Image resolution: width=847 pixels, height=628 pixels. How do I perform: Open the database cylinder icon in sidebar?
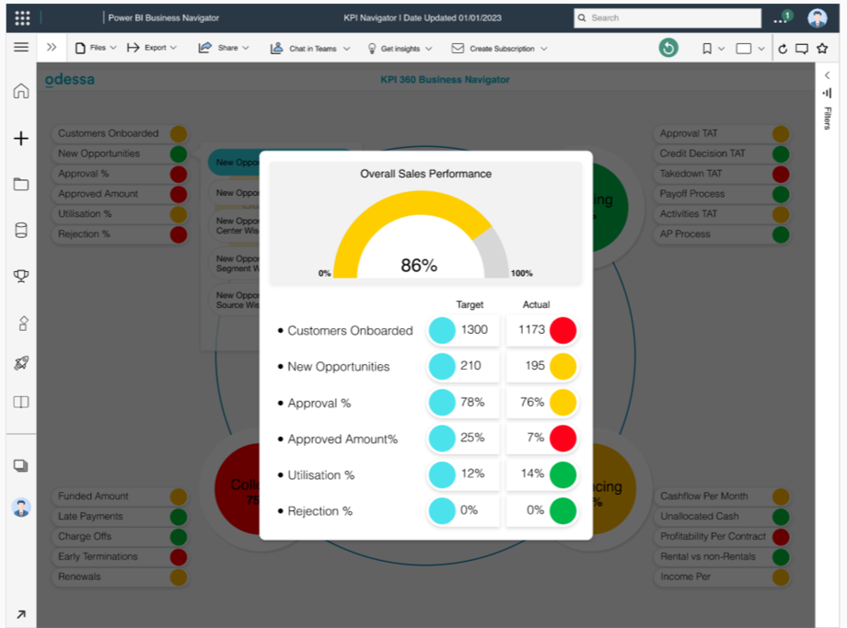click(x=21, y=231)
